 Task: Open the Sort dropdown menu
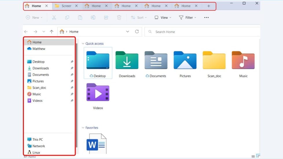click(139, 18)
